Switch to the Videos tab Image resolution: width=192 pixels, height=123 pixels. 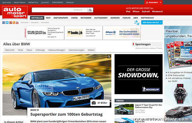tap(91, 50)
